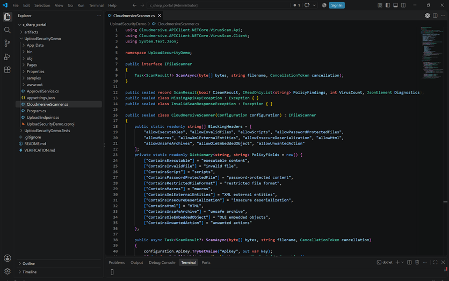This screenshot has height=281, width=449.
Task: Open the chat dropdown arrow in title bar
Action: pyautogui.click(x=314, y=5)
